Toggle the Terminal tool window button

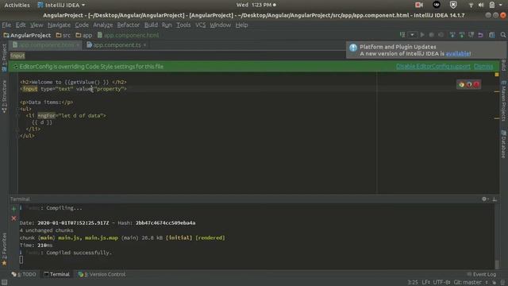(x=56, y=274)
